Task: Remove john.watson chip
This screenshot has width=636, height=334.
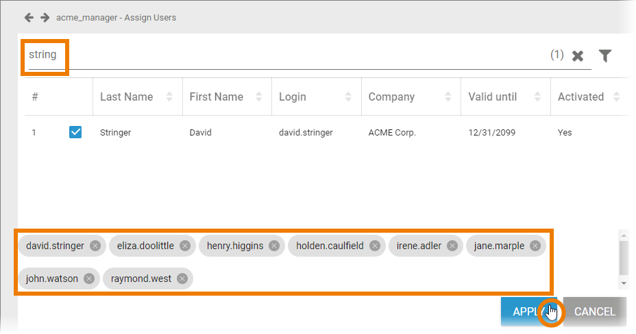Action: coord(89,279)
